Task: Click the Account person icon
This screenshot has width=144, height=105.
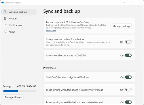Action: pyautogui.click(x=5, y=19)
